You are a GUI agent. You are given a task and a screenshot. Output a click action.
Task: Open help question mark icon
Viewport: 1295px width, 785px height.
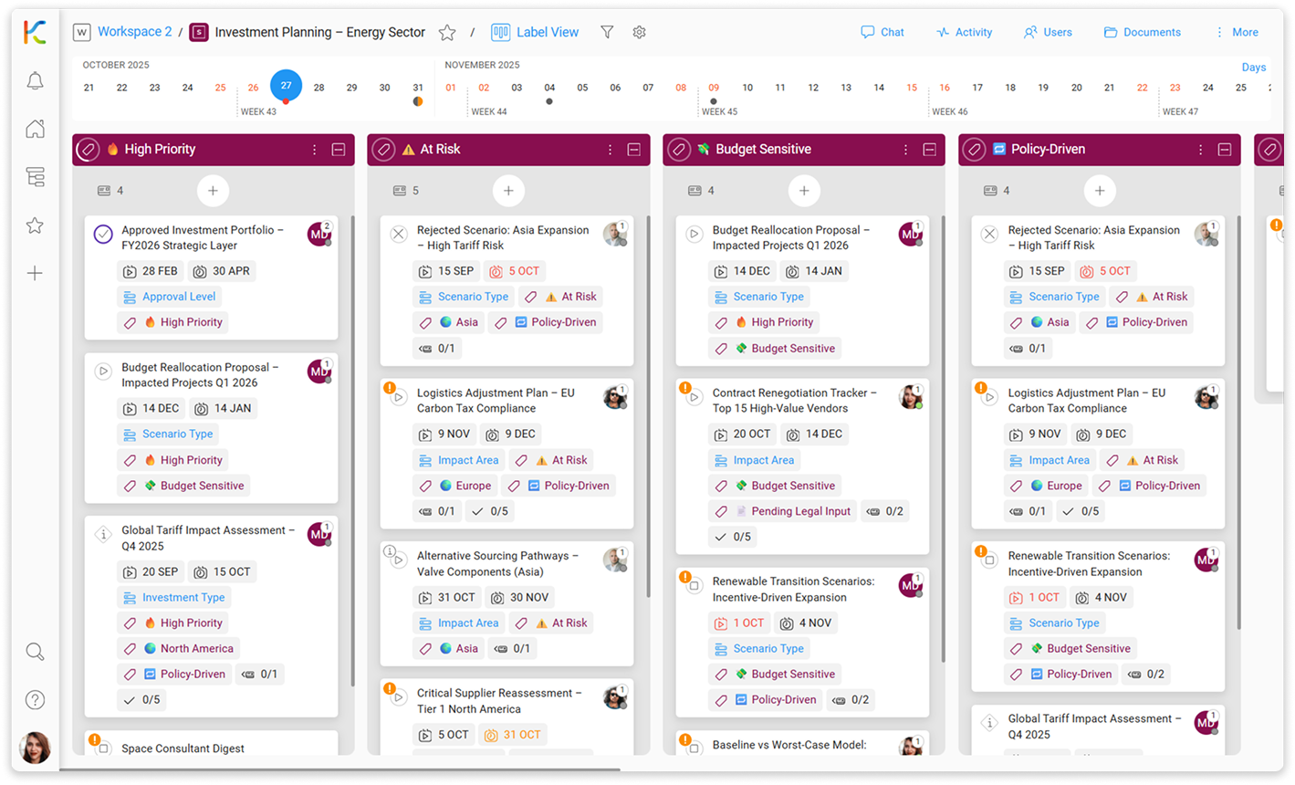[x=35, y=700]
